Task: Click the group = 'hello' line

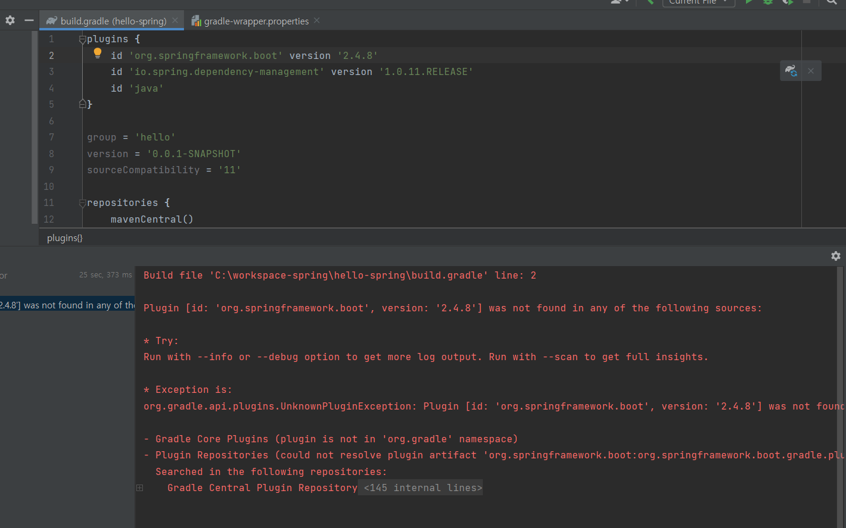Action: pos(132,137)
